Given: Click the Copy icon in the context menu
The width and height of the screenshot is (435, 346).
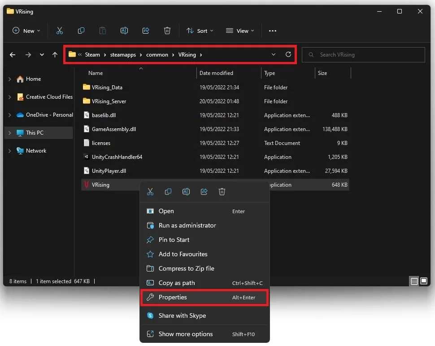Looking at the screenshot, I should (168, 192).
